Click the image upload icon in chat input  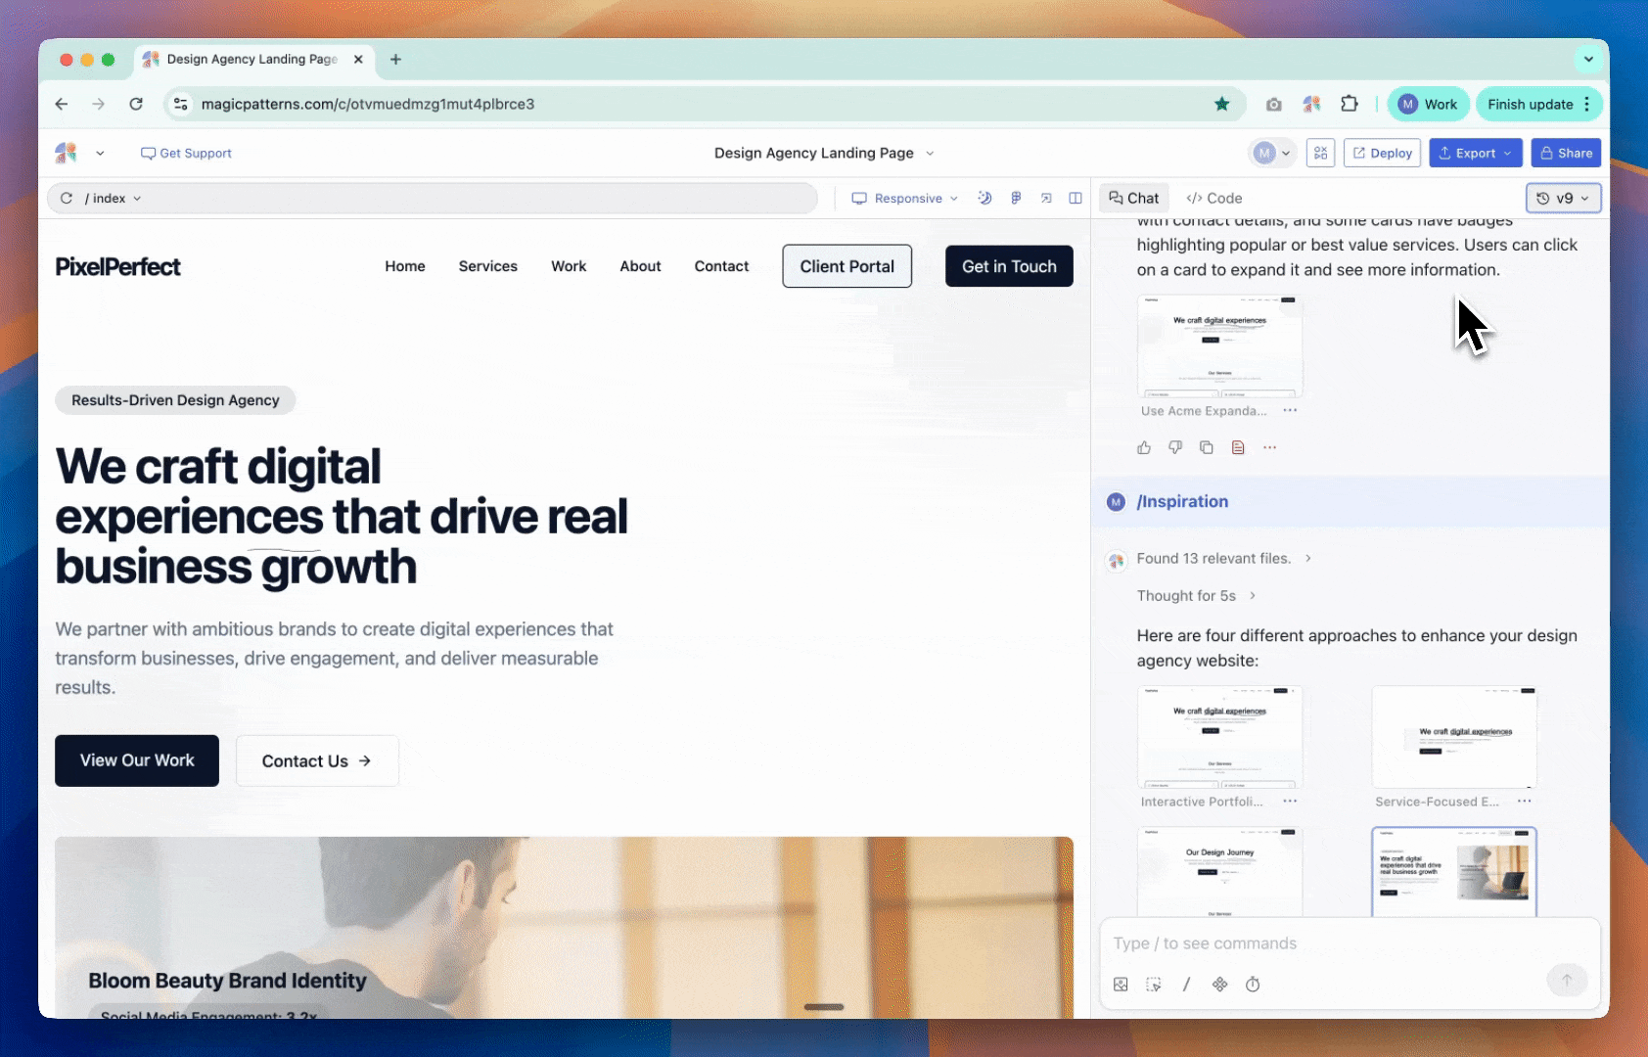point(1121,985)
